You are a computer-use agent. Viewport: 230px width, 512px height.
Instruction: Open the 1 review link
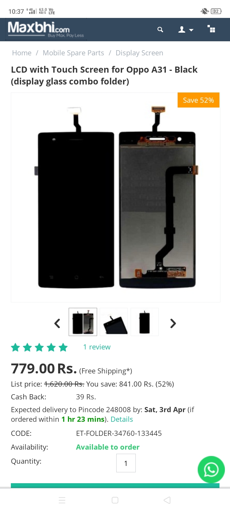97,347
